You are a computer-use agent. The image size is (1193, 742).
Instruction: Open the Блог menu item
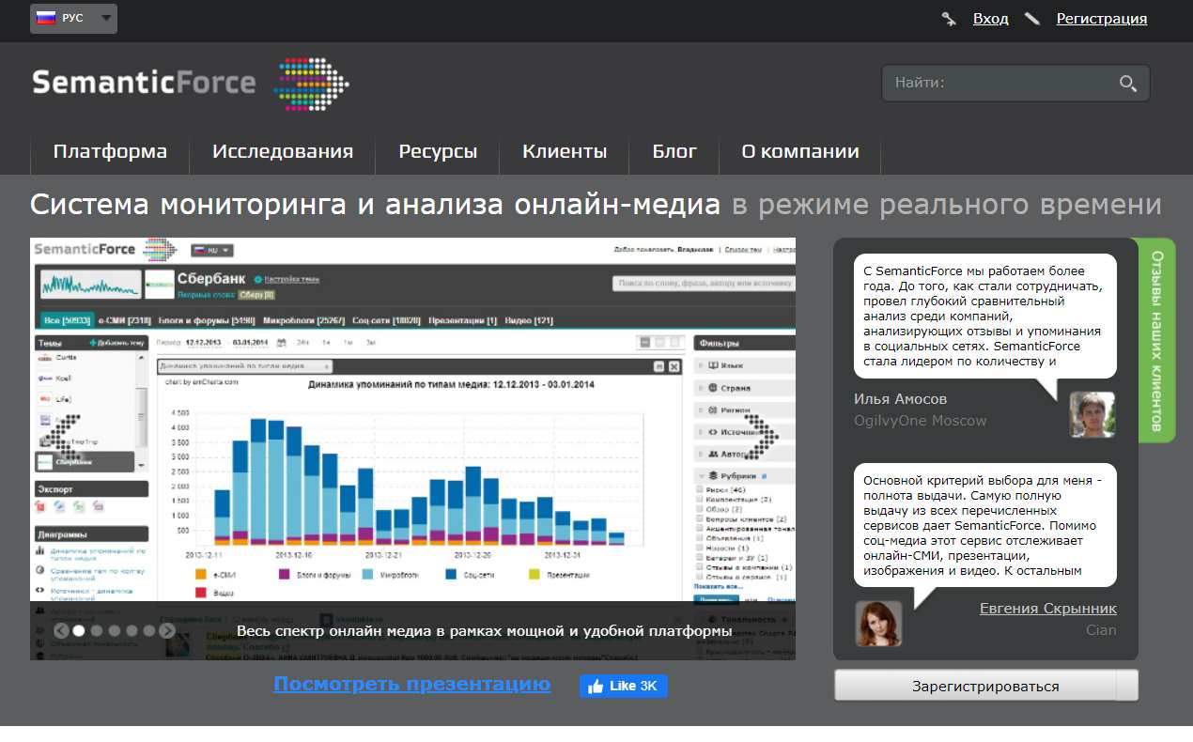coord(674,151)
